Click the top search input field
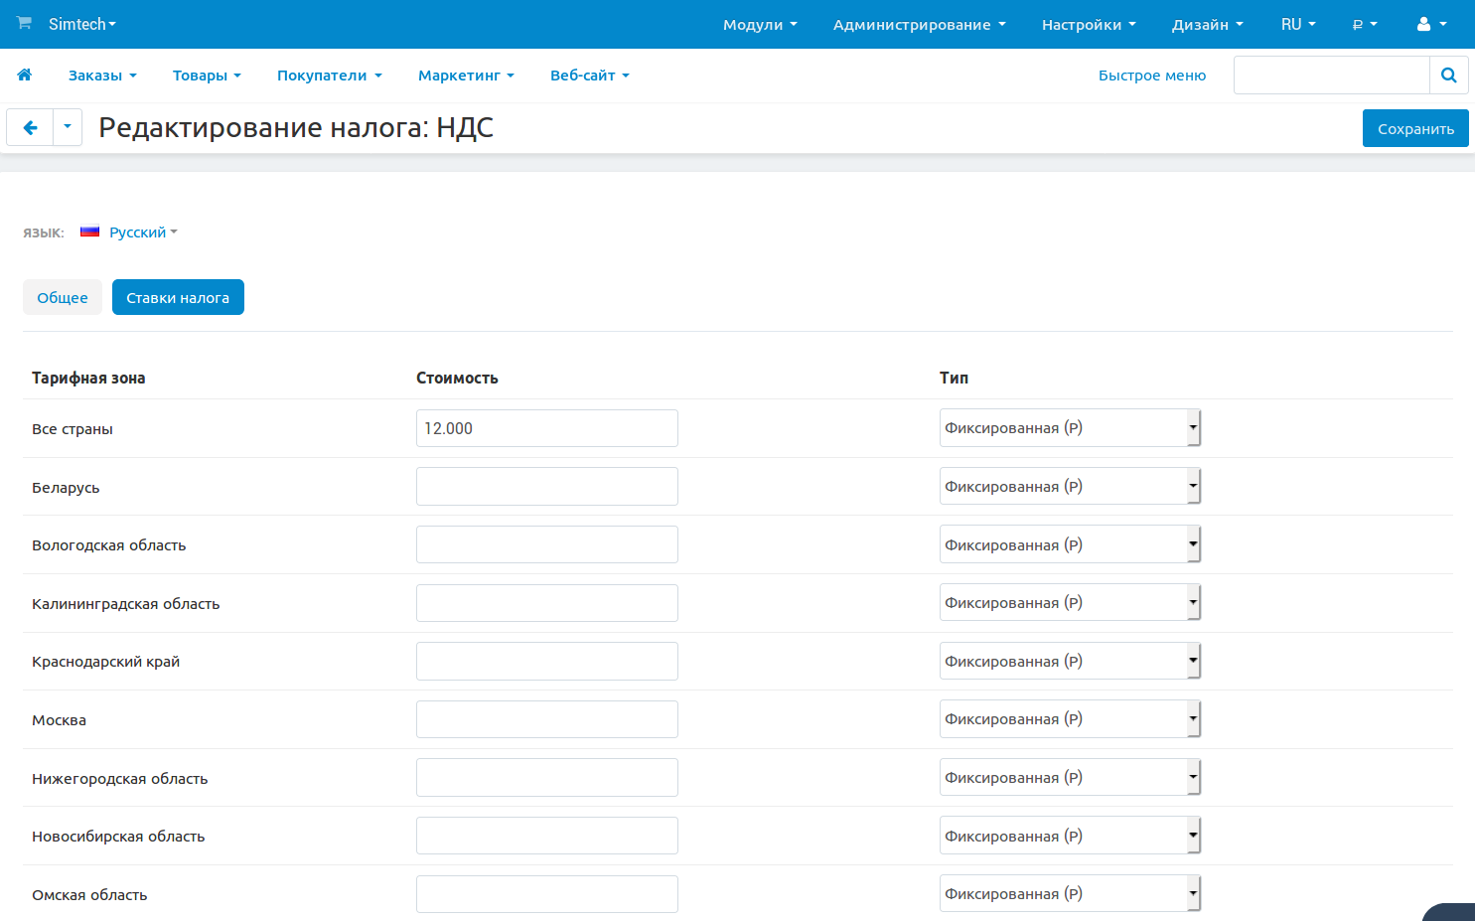The width and height of the screenshot is (1475, 921). [1331, 75]
